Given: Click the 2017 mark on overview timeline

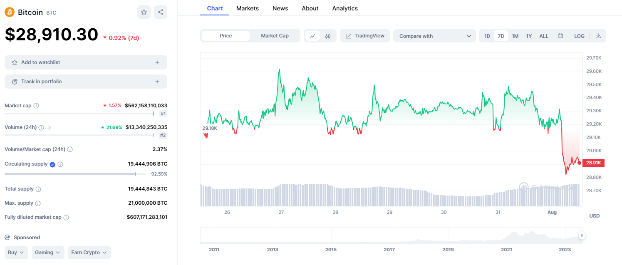Looking at the screenshot, I should coord(389,250).
